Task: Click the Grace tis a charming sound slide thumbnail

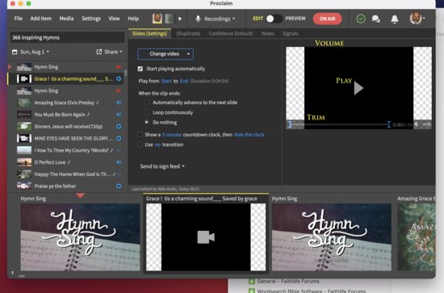Action: point(206,237)
